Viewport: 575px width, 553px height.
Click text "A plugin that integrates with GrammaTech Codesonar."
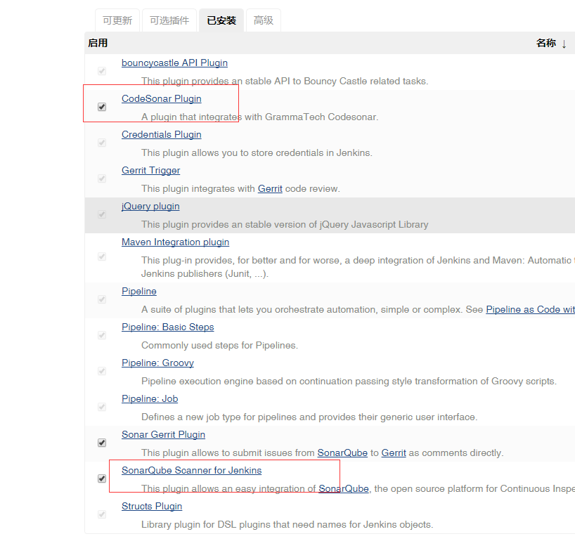259,117
